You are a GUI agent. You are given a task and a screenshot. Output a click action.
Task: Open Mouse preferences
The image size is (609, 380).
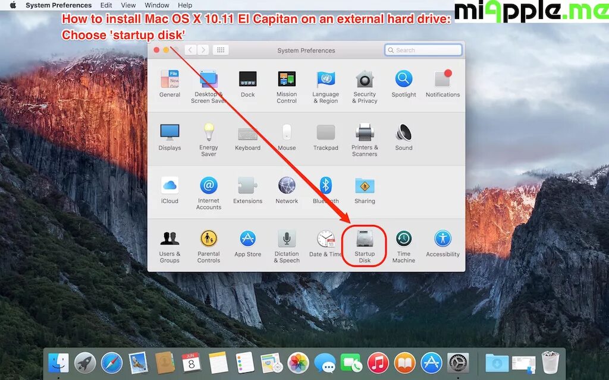287,137
